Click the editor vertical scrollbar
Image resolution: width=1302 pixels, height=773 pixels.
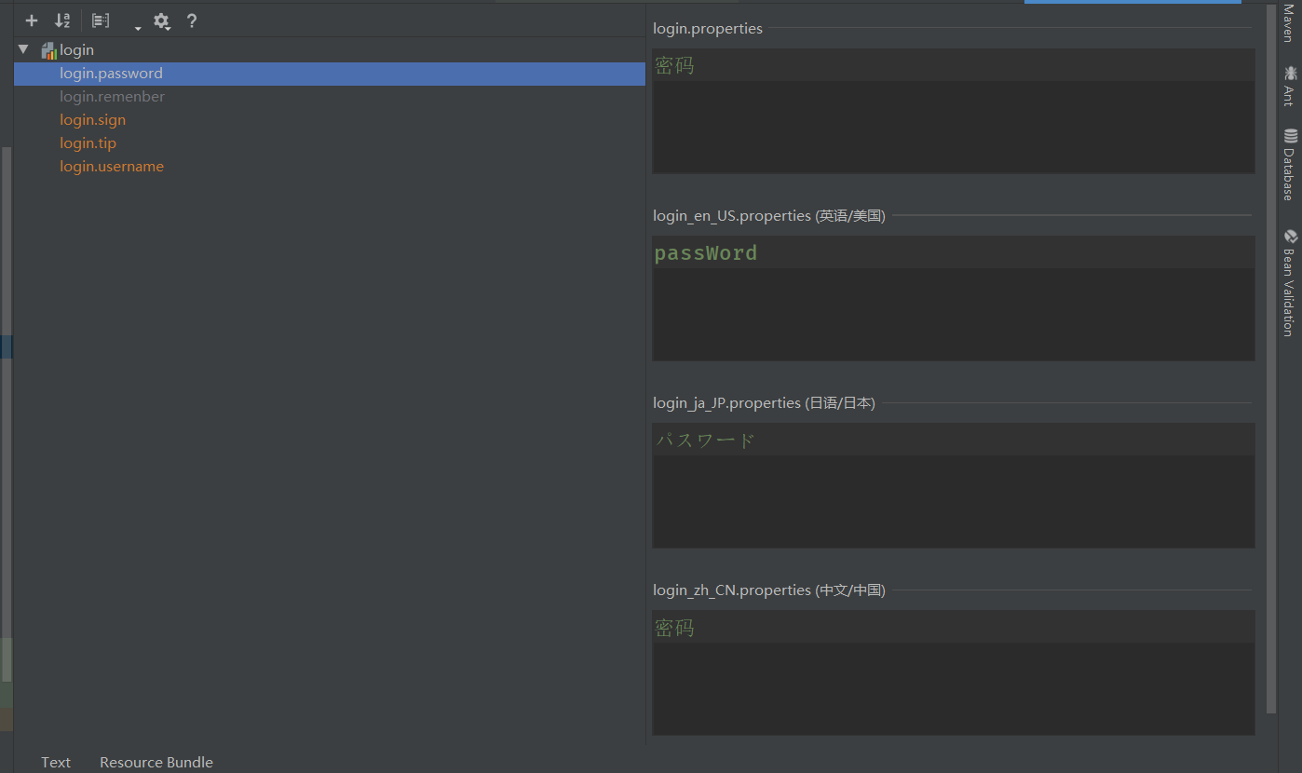coord(1272,359)
